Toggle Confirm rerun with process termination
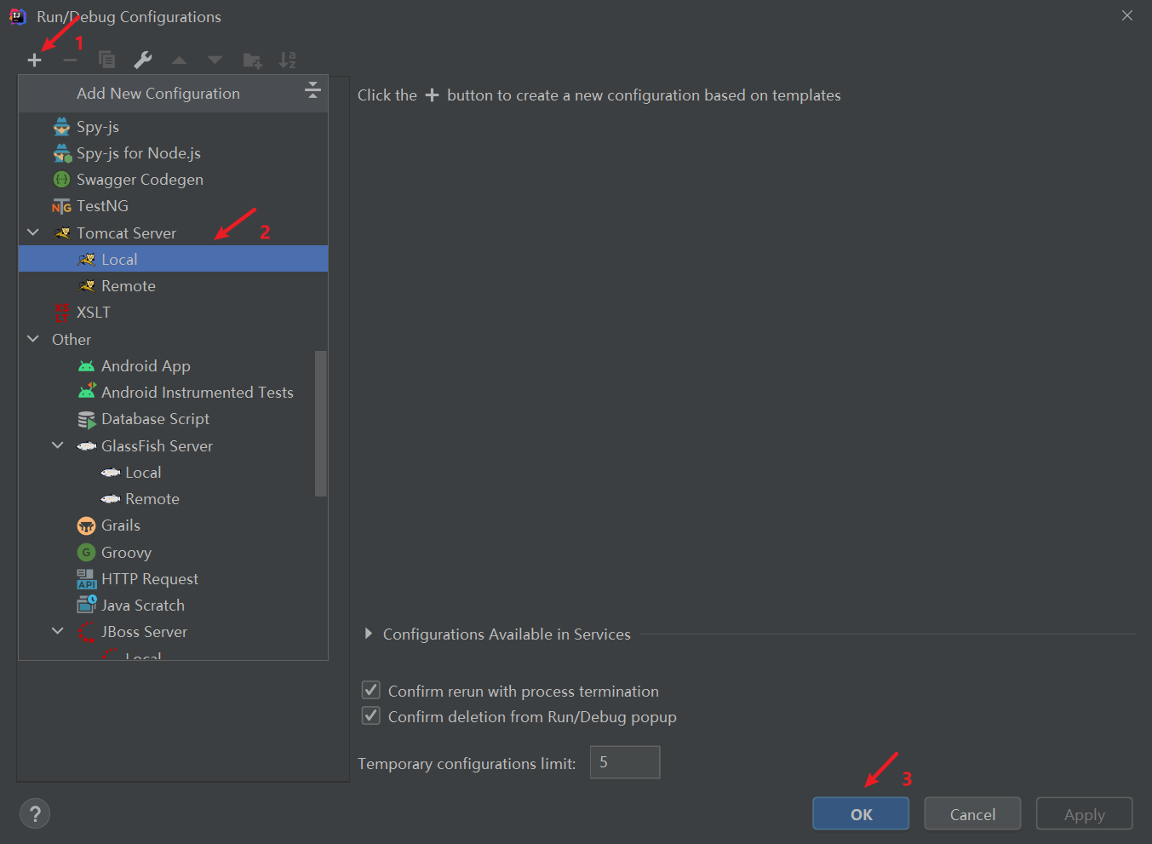This screenshot has height=844, width=1152. click(371, 690)
